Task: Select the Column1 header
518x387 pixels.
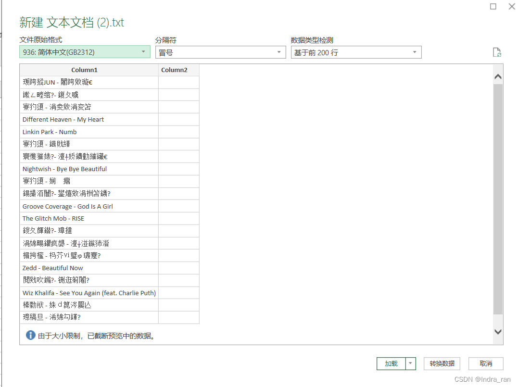Action: pos(89,70)
